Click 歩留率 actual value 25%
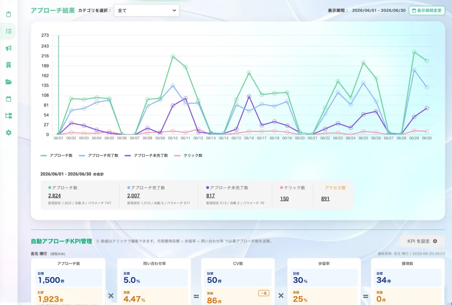The height and width of the screenshot is (305, 452). pos(300,299)
